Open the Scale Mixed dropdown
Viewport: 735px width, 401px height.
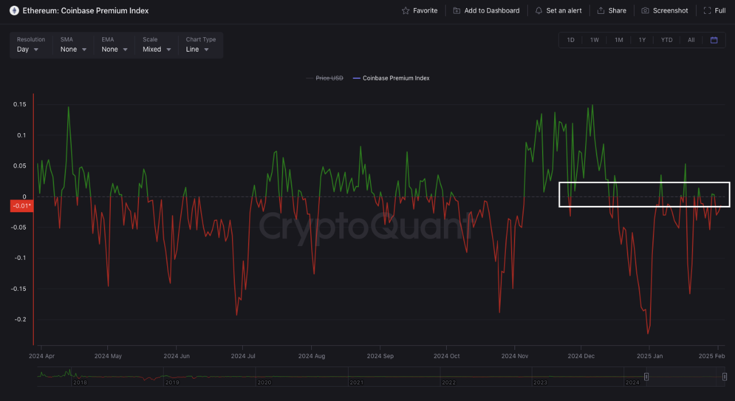157,45
